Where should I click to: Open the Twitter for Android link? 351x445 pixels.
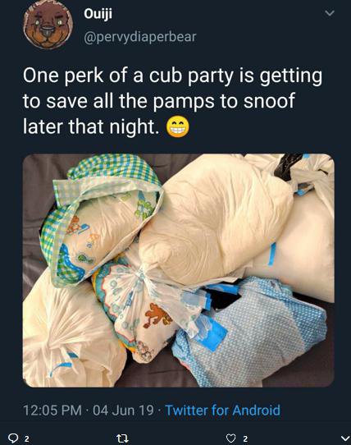coord(222,410)
